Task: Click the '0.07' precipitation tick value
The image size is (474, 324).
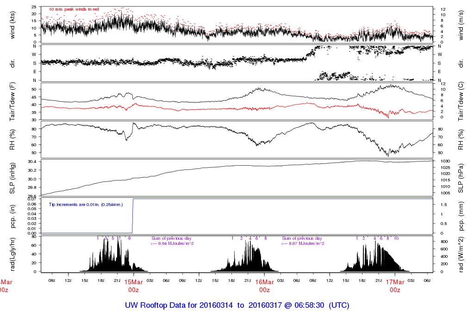Action: pos(32,199)
